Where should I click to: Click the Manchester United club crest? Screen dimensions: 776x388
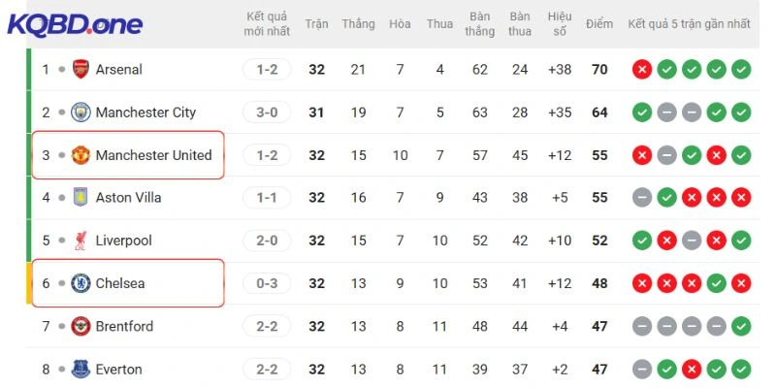81,155
